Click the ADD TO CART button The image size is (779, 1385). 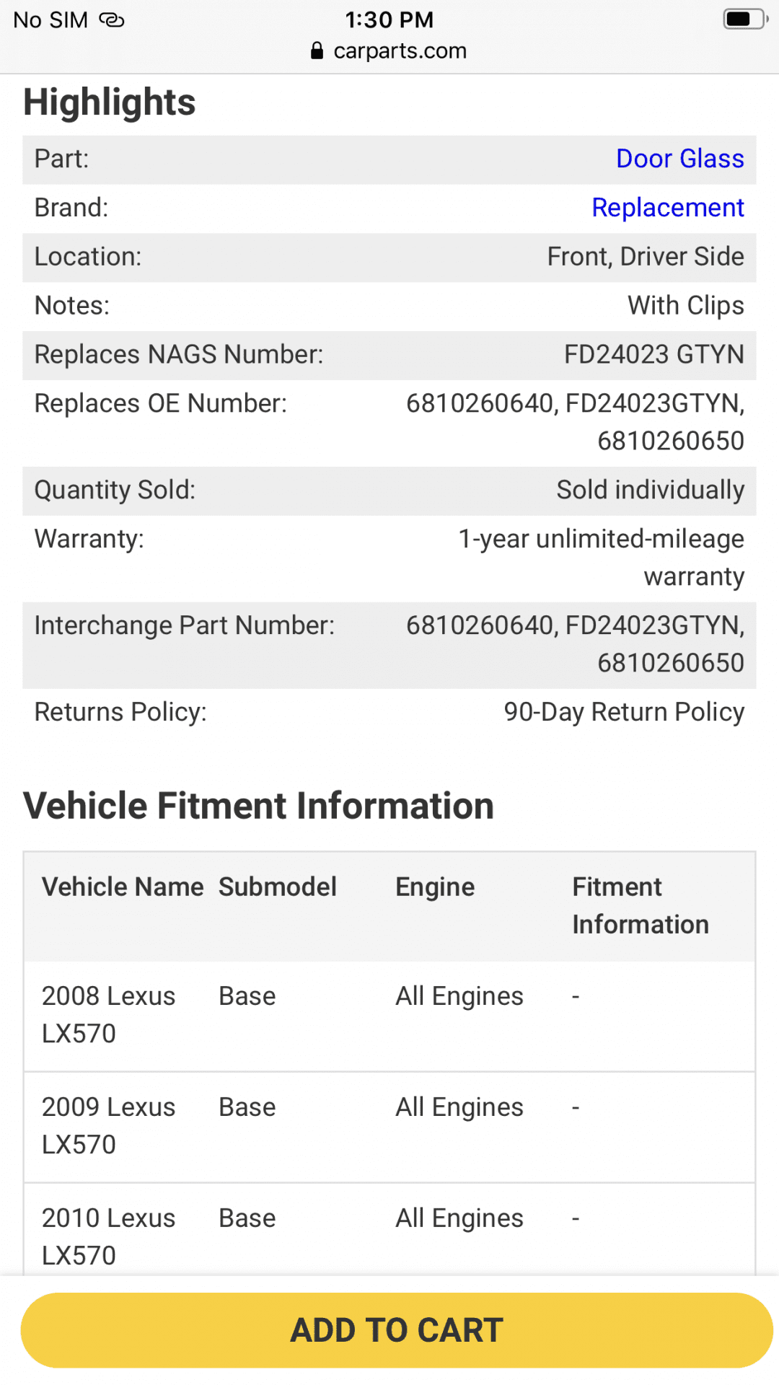pyautogui.click(x=397, y=1330)
